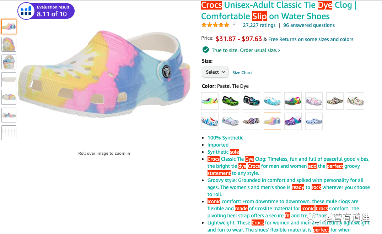The height and width of the screenshot is (234, 382).
Task: Click the green True to size checkmark
Action: pos(205,50)
